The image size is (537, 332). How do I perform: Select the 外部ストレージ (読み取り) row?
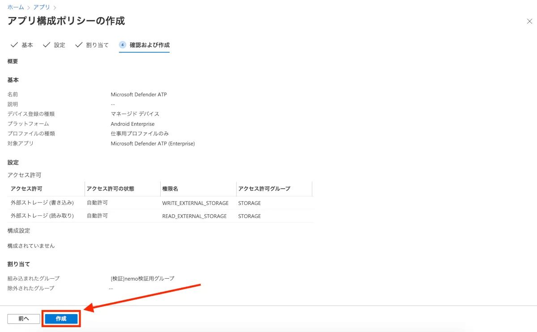coord(42,216)
